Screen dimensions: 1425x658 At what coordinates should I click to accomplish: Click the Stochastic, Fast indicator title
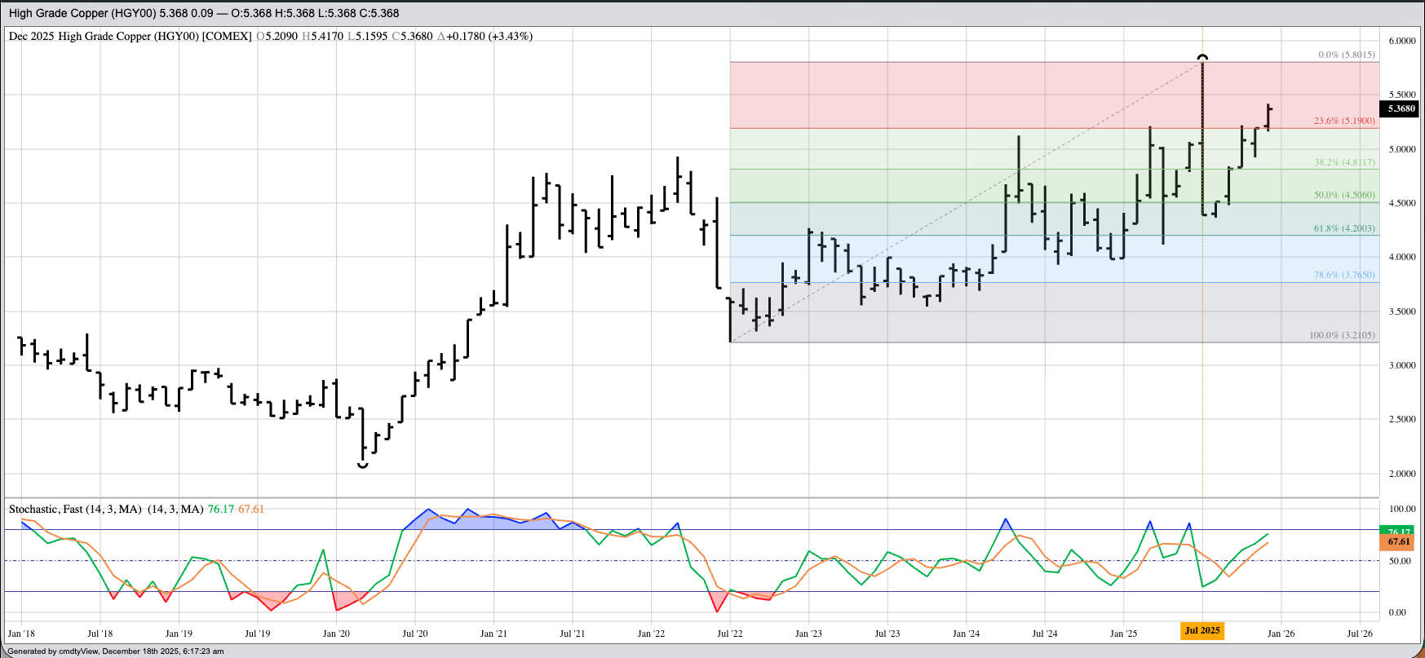(x=106, y=509)
